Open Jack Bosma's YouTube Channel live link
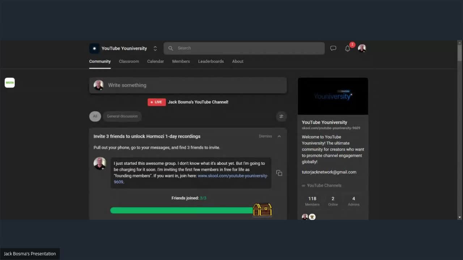This screenshot has height=260, width=463. pyautogui.click(x=198, y=102)
